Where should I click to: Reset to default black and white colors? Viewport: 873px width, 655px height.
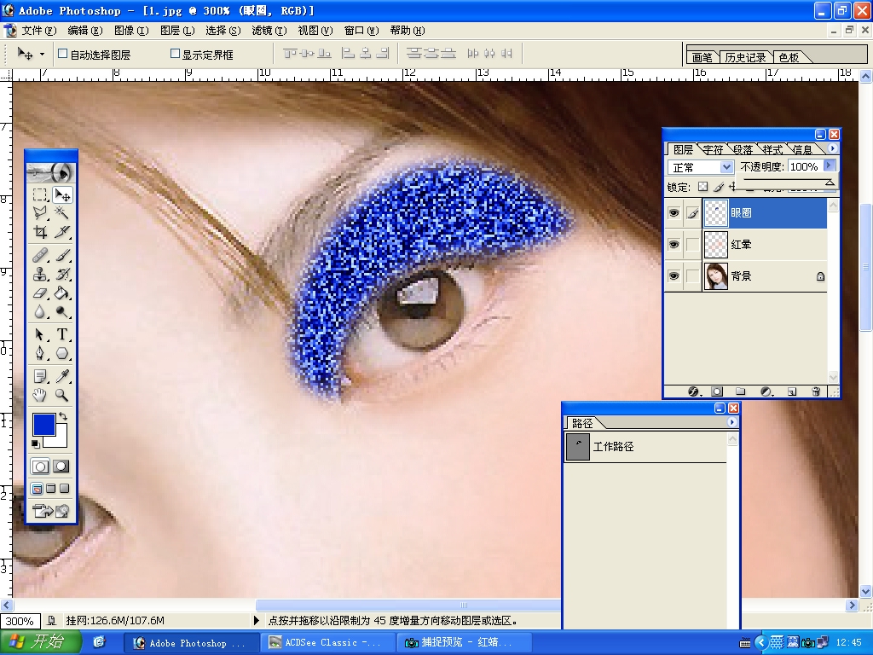36,443
